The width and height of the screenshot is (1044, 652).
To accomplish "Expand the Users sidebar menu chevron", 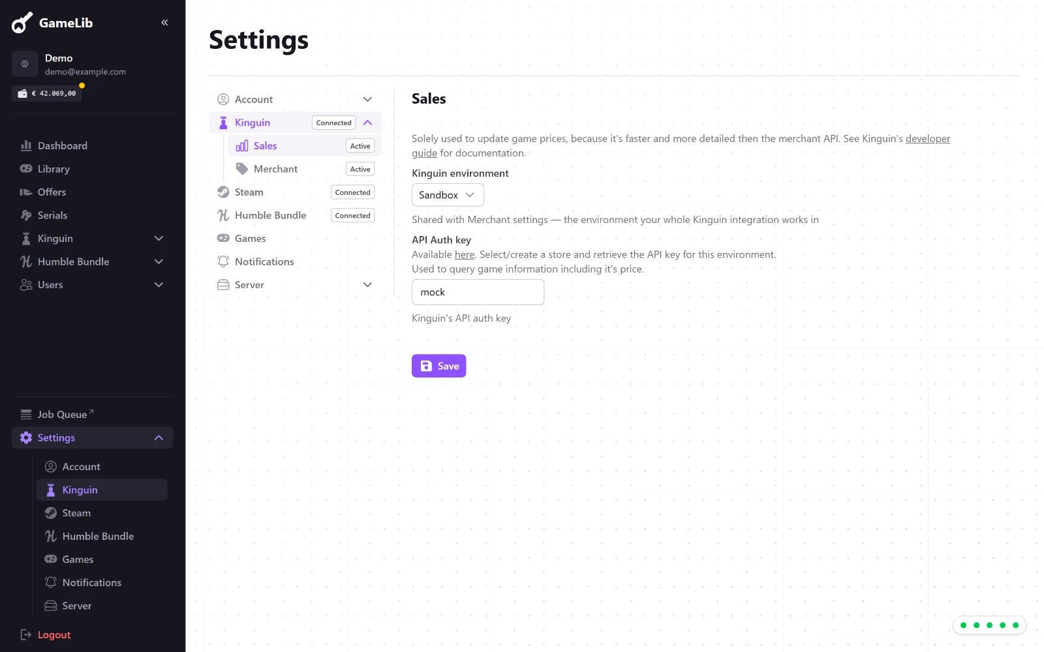I will pyautogui.click(x=159, y=285).
